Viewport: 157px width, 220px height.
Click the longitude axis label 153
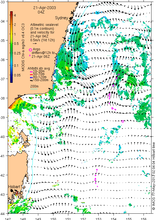click(98, 219)
